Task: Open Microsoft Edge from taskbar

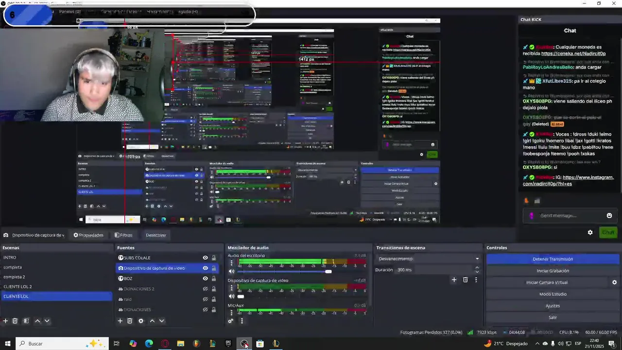Action: (x=149, y=344)
